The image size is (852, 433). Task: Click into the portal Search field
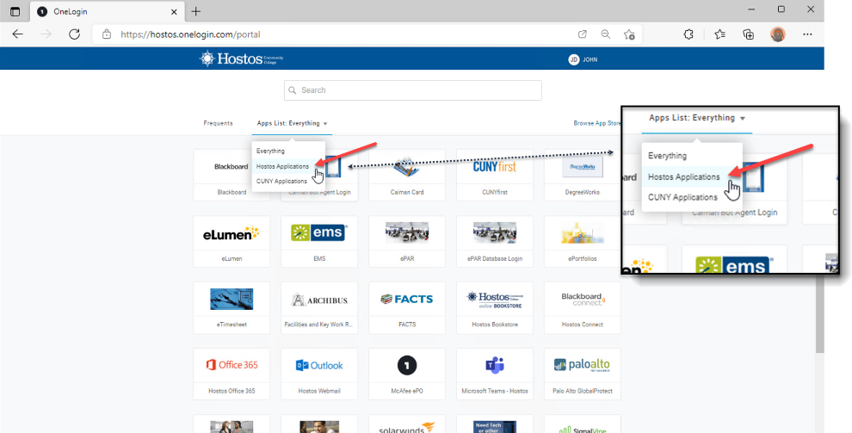point(413,90)
